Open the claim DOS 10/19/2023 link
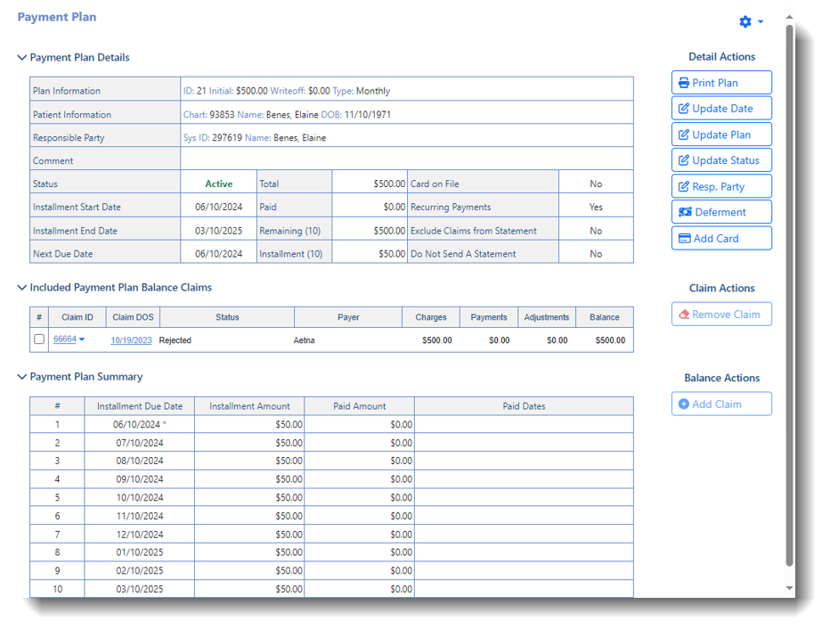This screenshot has width=822, height=629. (131, 340)
